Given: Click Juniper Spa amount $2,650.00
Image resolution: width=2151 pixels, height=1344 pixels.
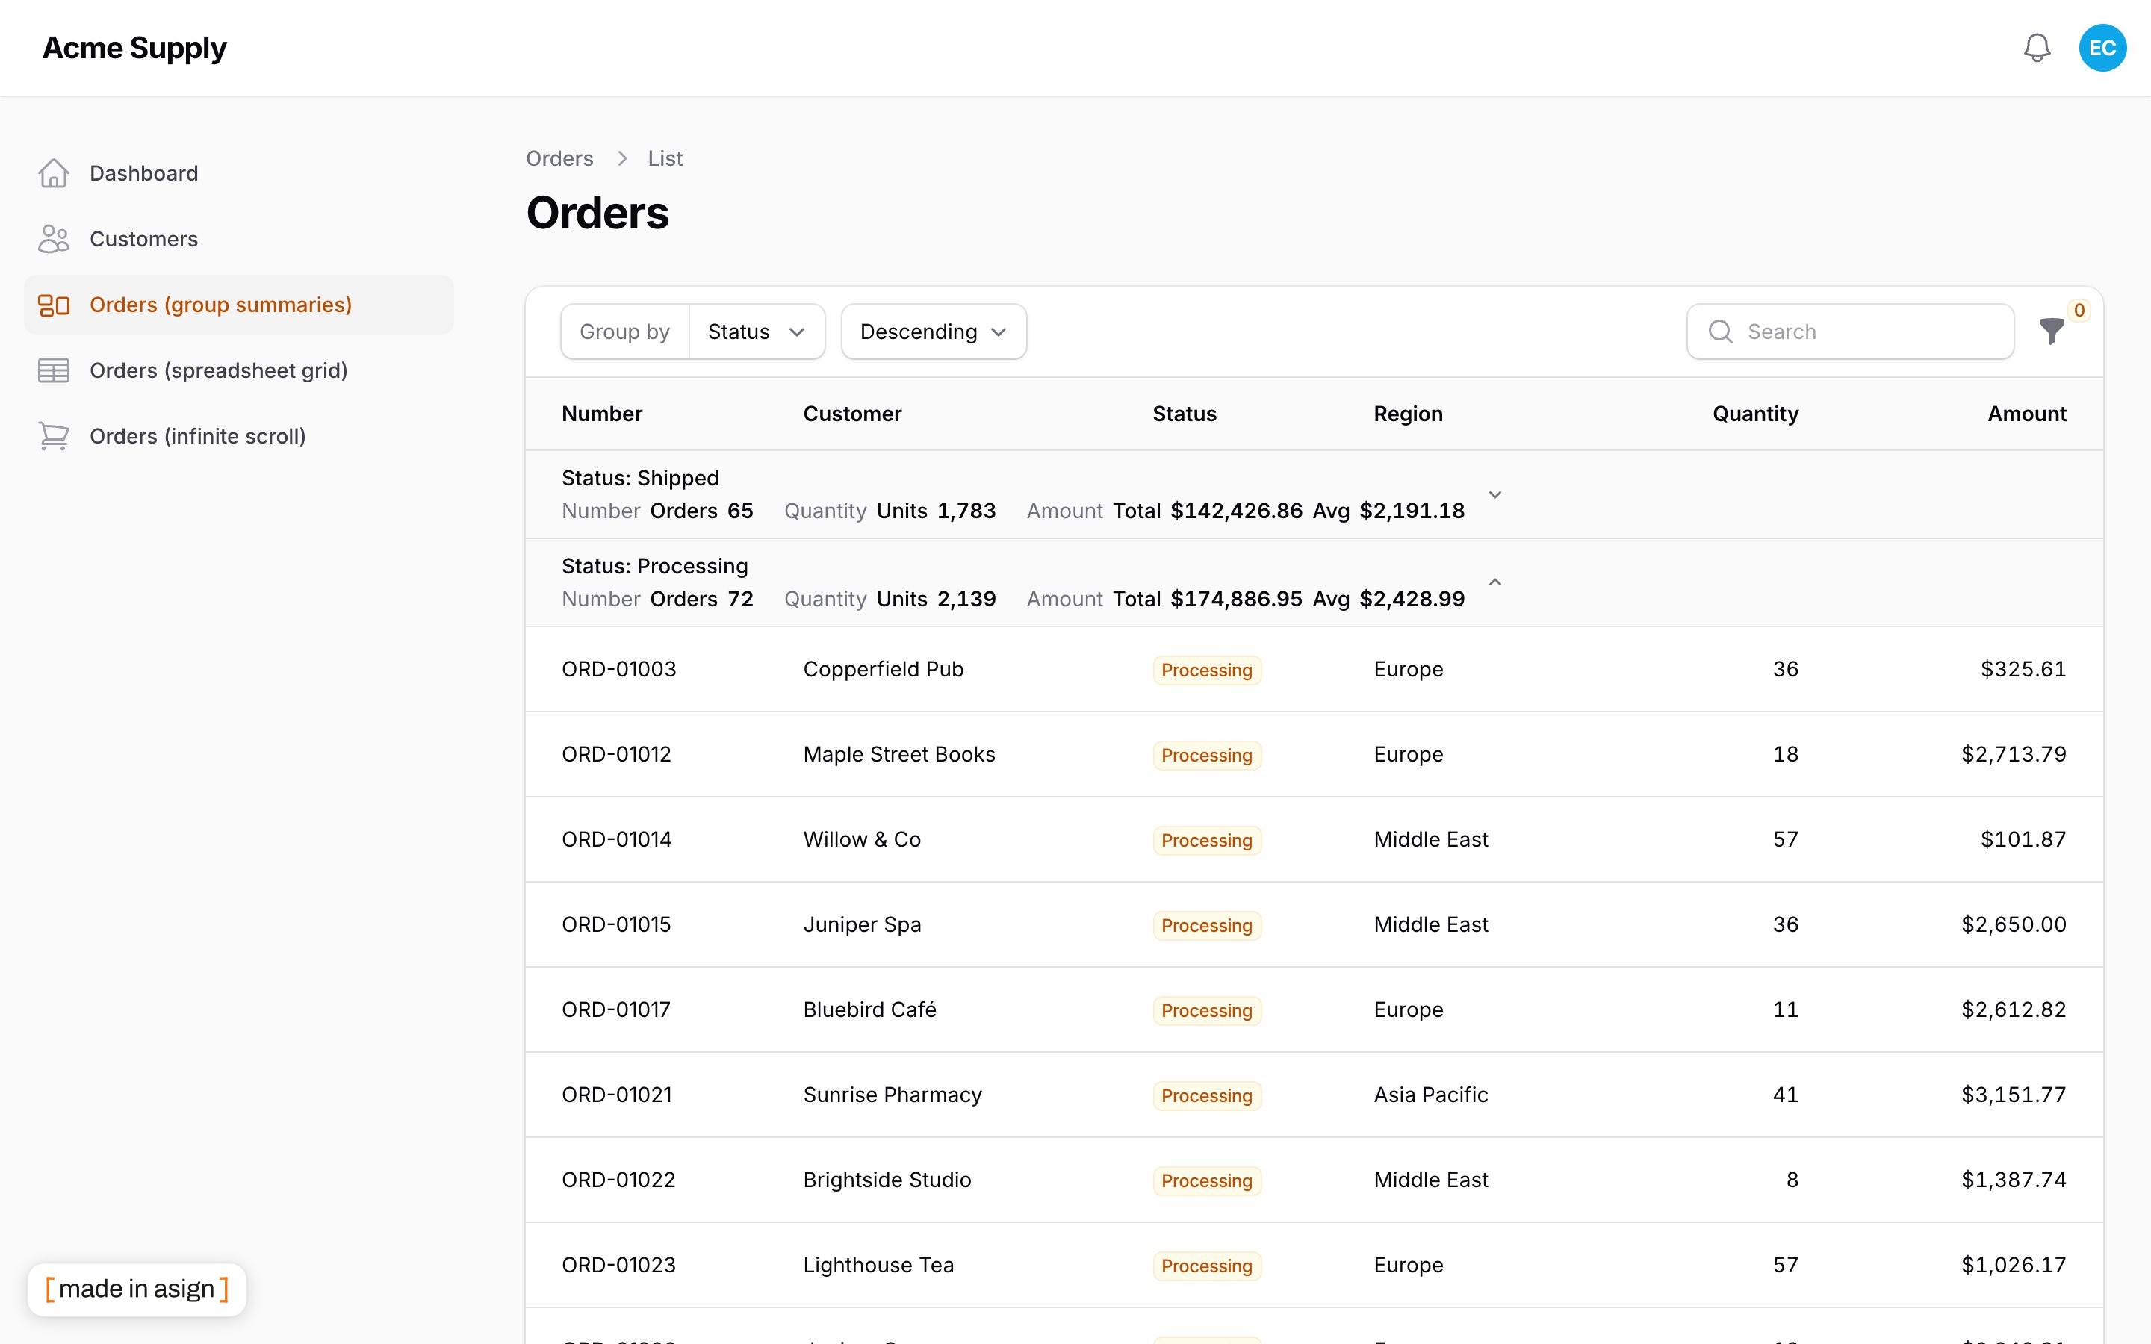Looking at the screenshot, I should coord(2014,924).
